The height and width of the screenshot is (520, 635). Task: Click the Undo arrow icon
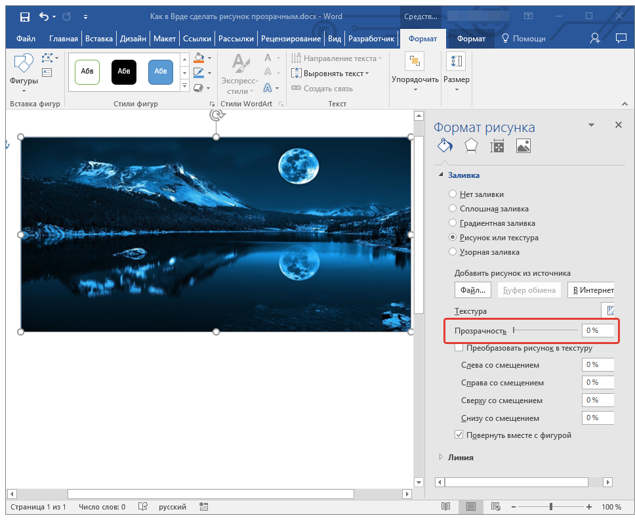click(x=44, y=16)
